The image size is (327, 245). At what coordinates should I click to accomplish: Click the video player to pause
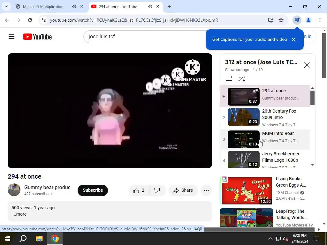(110, 111)
